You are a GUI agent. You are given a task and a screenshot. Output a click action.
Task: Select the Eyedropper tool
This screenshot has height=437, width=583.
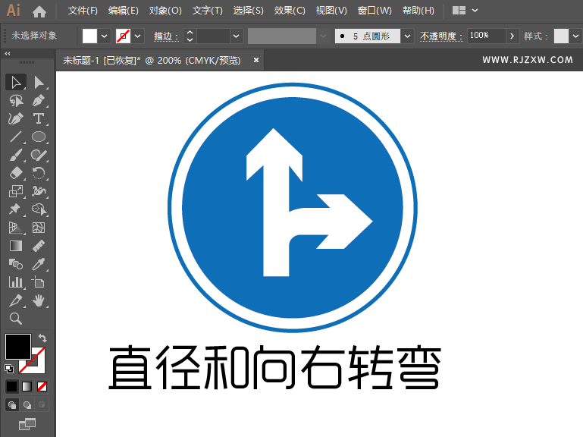(x=39, y=264)
